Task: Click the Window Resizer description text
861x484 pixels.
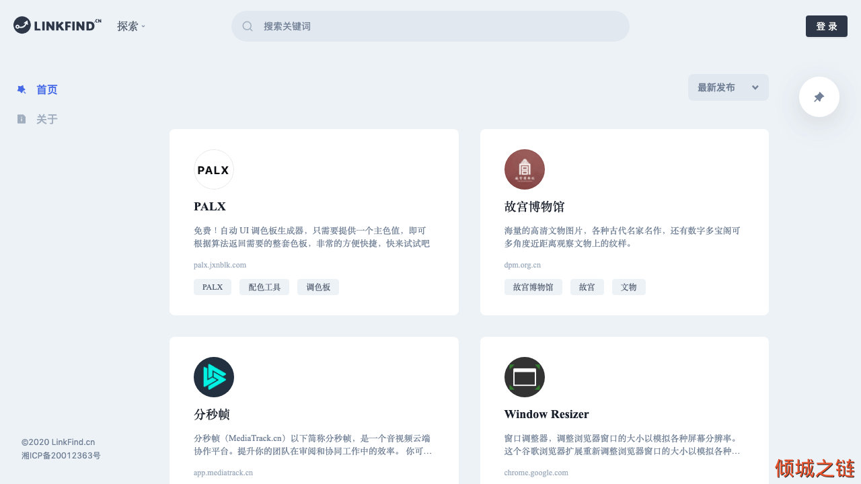Action: 622,444
